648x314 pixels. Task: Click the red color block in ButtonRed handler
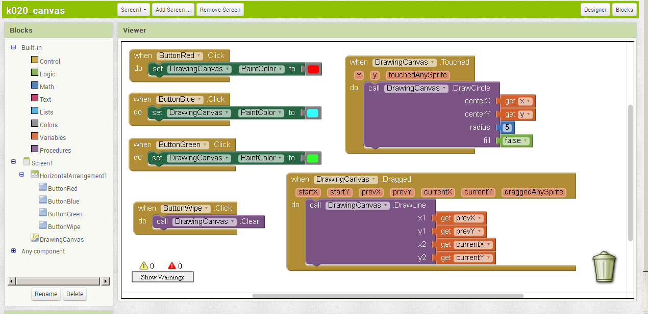coord(313,69)
